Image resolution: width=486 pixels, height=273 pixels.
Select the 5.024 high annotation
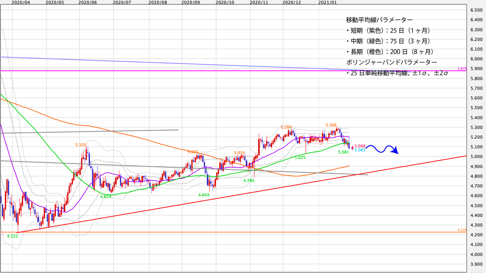(x=240, y=153)
